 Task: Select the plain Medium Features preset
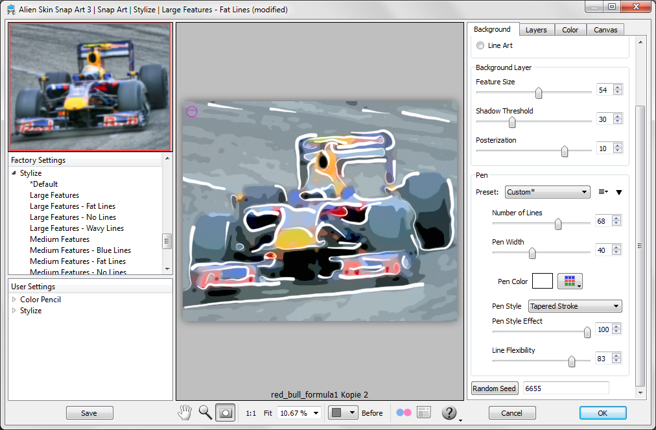(x=60, y=239)
